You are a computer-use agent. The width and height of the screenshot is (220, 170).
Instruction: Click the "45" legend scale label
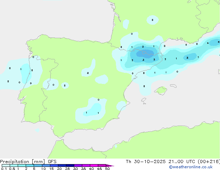click(99, 169)
